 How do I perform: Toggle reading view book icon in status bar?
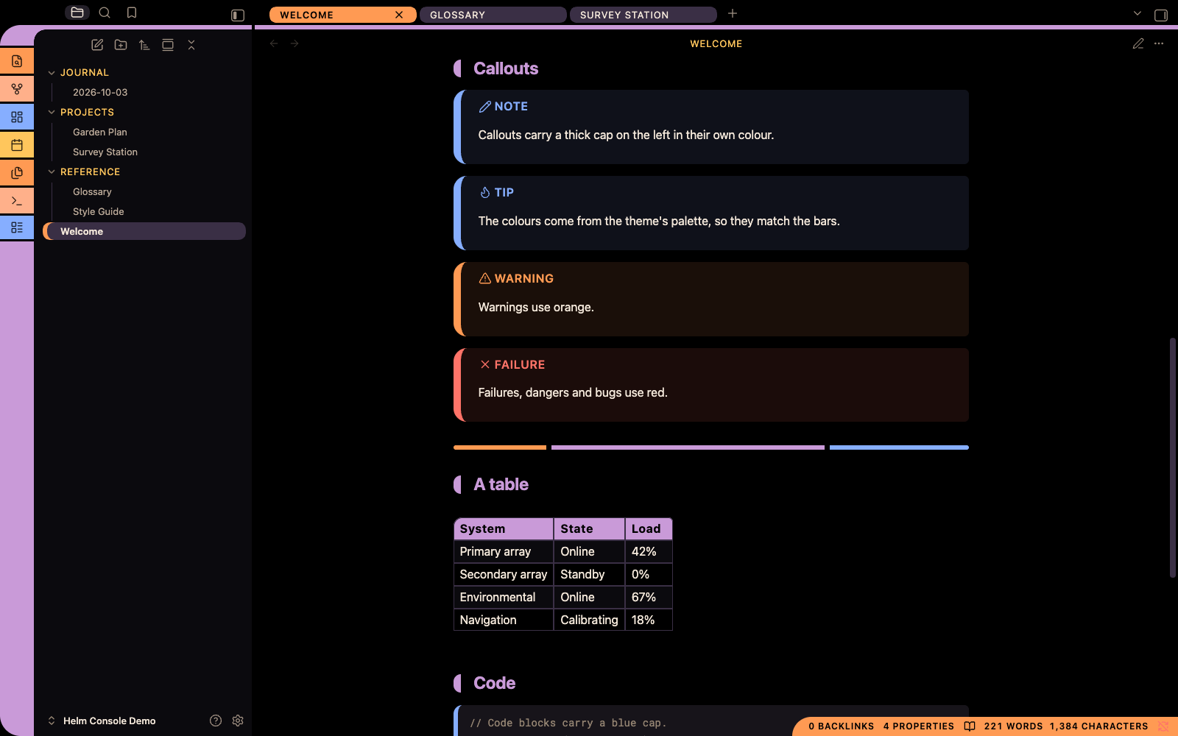970,726
